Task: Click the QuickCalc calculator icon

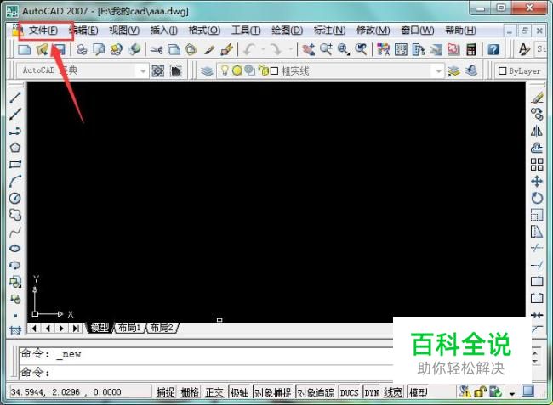Action: tap(471, 49)
